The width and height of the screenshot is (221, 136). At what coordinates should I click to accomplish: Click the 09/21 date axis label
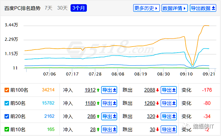[x=209, y=74]
